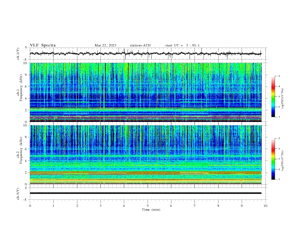
Task: Click the "ch.1(V)" axis label
Action: pyautogui.click(x=18, y=54)
